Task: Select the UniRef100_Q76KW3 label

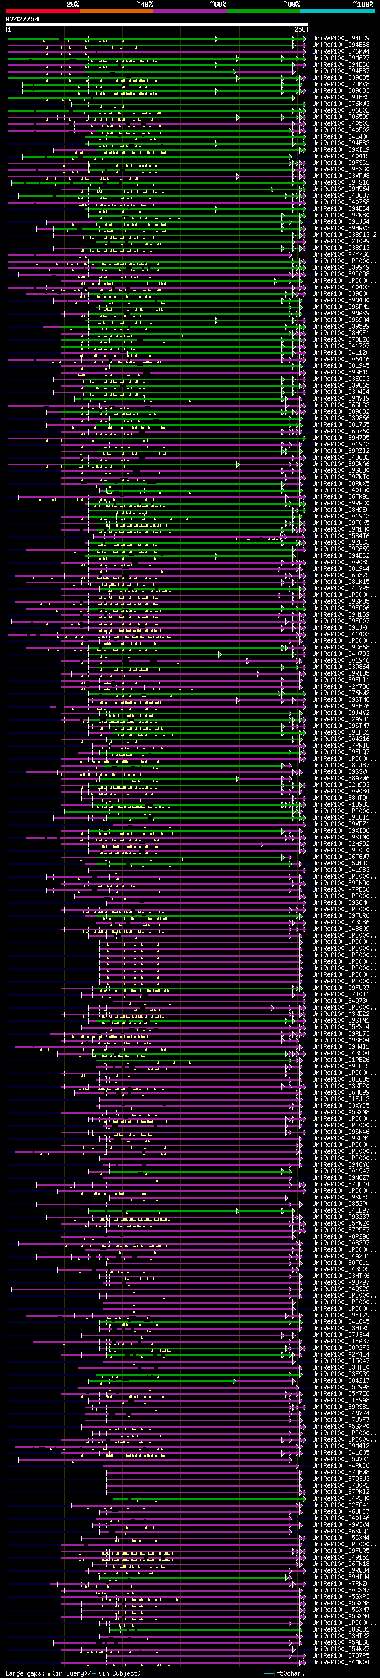Action: click(341, 104)
